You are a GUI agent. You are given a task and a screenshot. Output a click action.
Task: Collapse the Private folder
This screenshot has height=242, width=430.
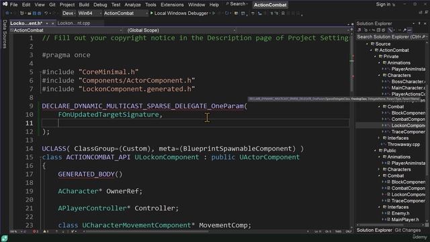click(376, 56)
